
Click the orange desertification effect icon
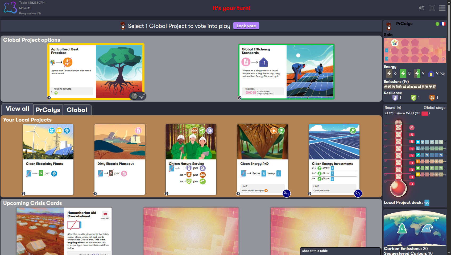point(418,162)
